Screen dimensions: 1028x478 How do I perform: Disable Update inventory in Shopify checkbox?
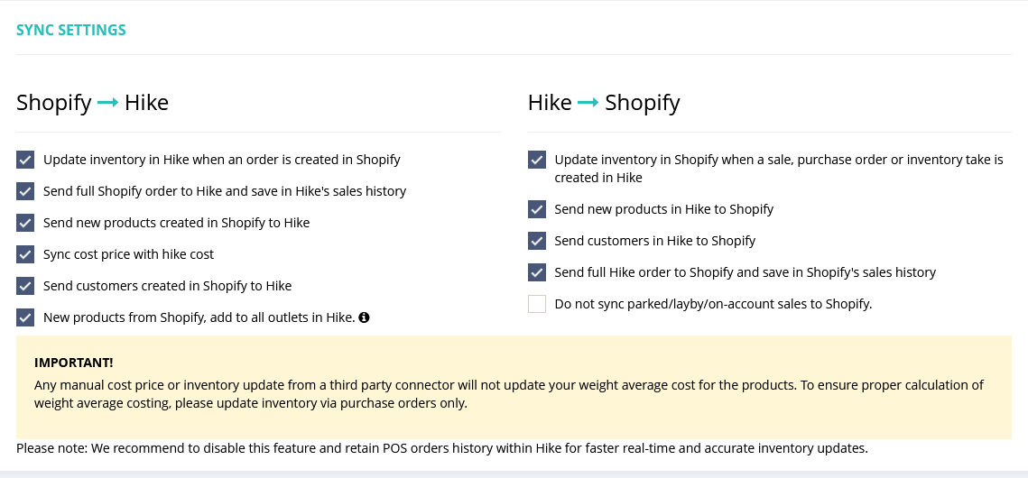pos(537,160)
